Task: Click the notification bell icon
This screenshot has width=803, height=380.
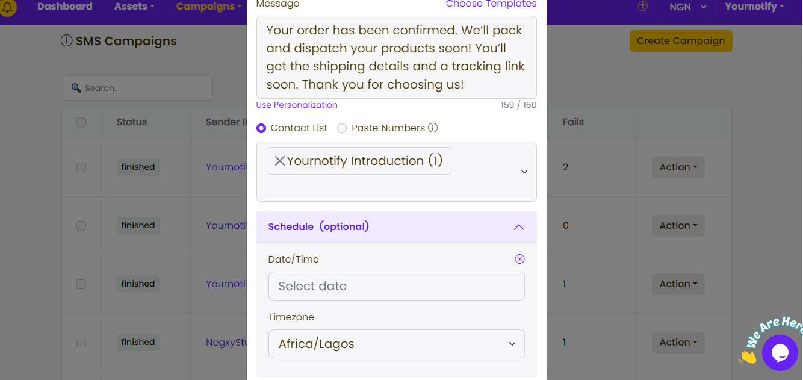Action: click(x=8, y=7)
